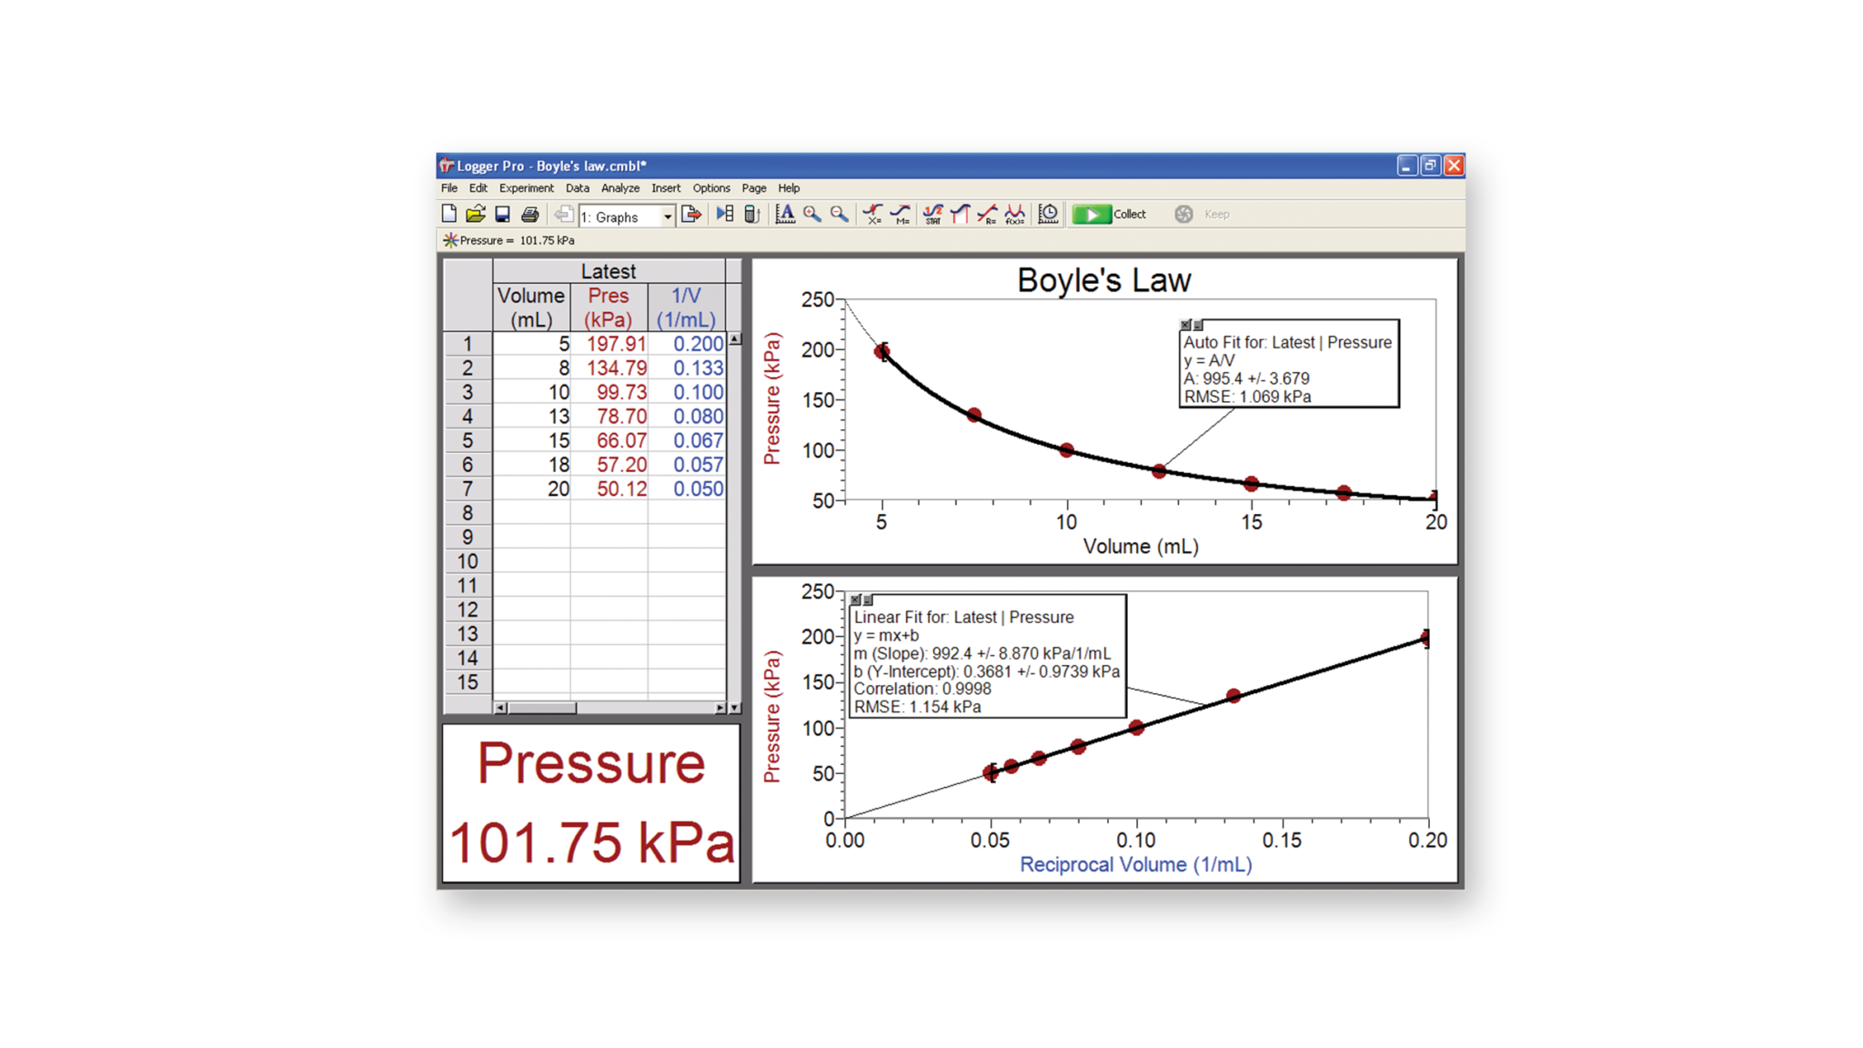Zoom in on the graph
The width and height of the screenshot is (1863, 1048).
click(x=811, y=215)
